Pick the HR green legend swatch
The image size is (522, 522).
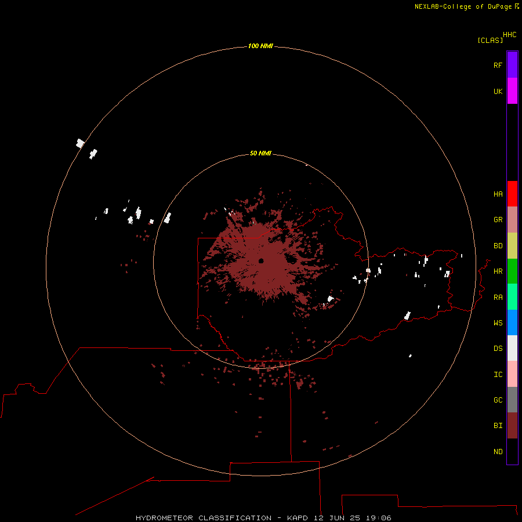(512, 271)
